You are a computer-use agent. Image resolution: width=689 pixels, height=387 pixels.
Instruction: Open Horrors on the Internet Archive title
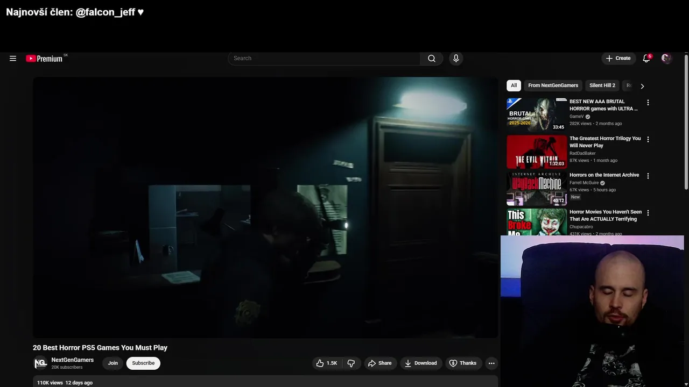click(604, 175)
